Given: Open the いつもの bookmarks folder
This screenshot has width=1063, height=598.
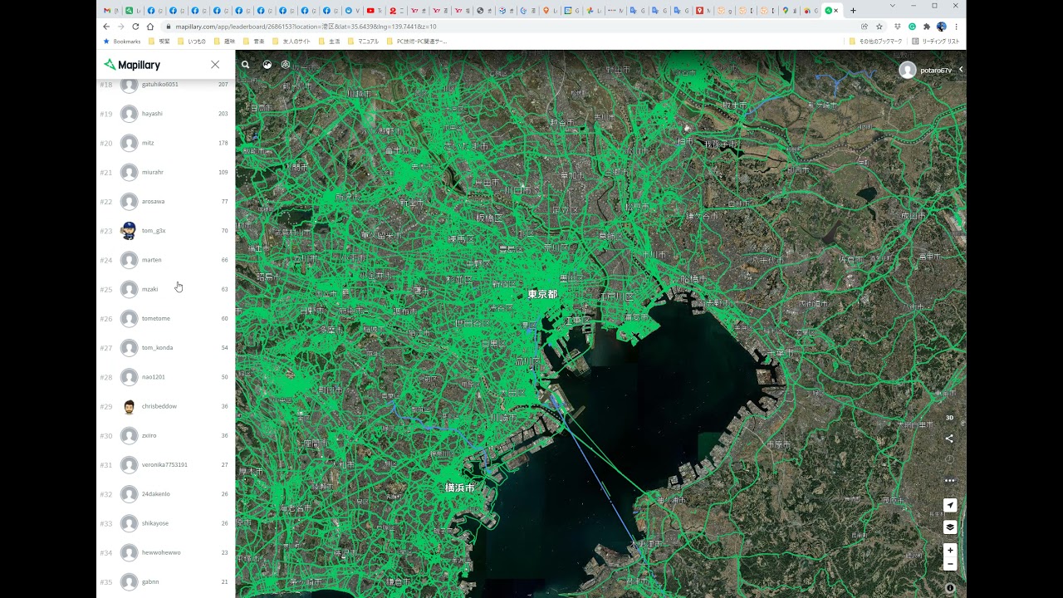Looking at the screenshot, I should coord(192,41).
